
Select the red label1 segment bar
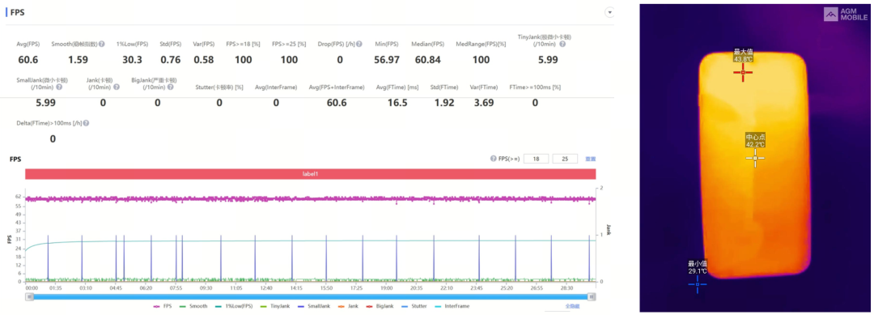click(x=311, y=174)
